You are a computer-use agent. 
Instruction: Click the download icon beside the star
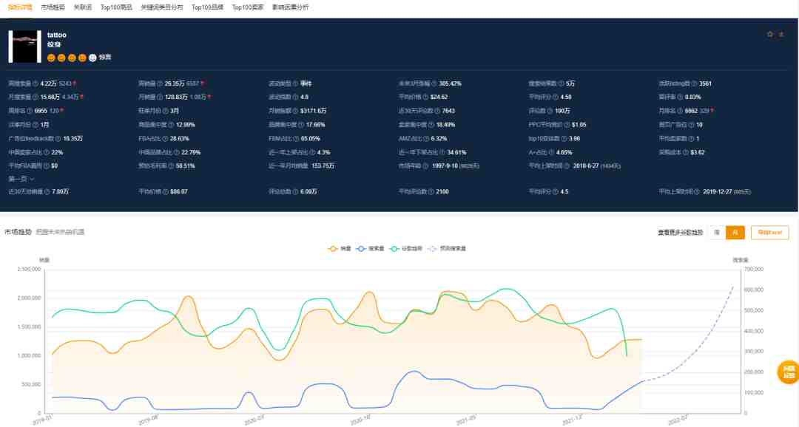(x=781, y=34)
